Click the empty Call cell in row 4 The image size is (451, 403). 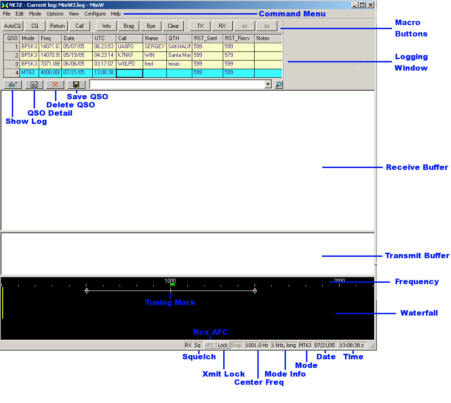point(130,73)
